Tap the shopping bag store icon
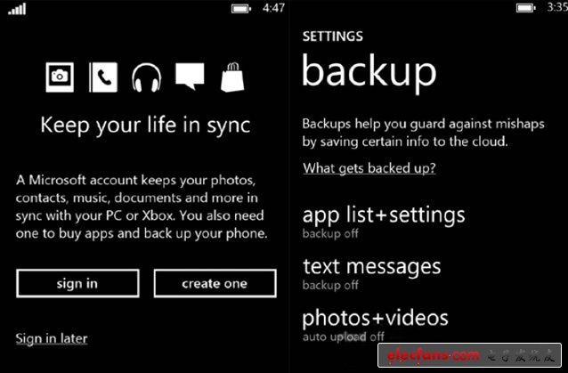568x373 pixels. (x=232, y=77)
